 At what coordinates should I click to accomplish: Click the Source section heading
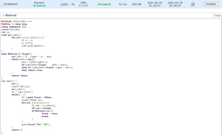click(x=11, y=15)
